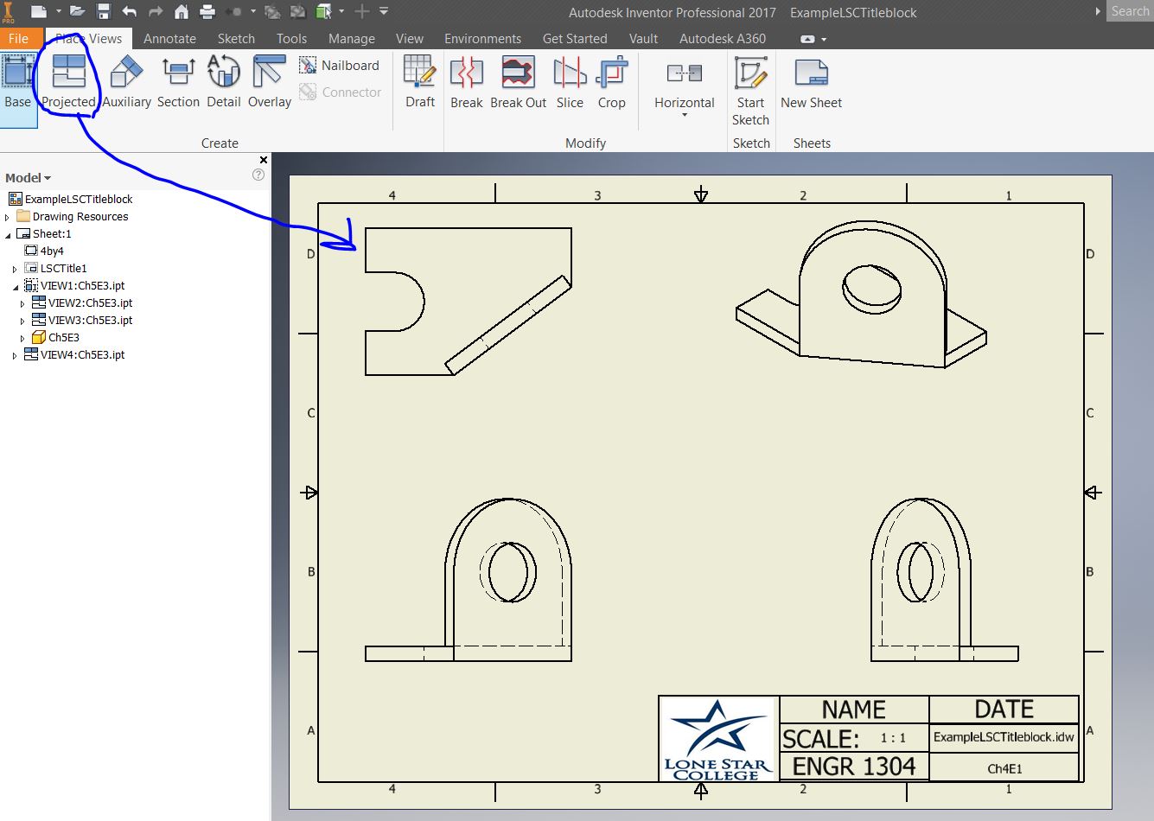
Task: Expand the VIEW2:Ch5E3.ipt node
Action: [22, 303]
